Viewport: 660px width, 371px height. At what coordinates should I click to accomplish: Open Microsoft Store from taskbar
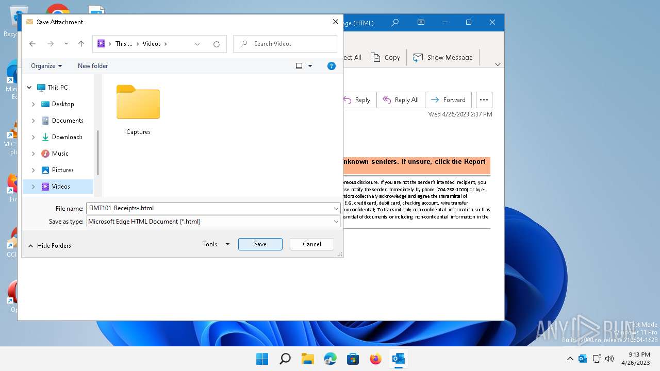(x=353, y=359)
